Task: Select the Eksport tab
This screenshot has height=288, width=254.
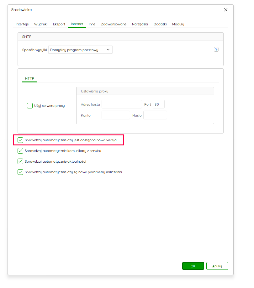Action: click(59, 24)
